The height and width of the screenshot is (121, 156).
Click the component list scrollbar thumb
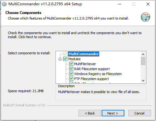(x=143, y=61)
